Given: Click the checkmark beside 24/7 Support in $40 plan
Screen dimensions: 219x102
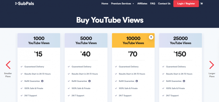Looking at the screenshot, I should tap(69, 96).
